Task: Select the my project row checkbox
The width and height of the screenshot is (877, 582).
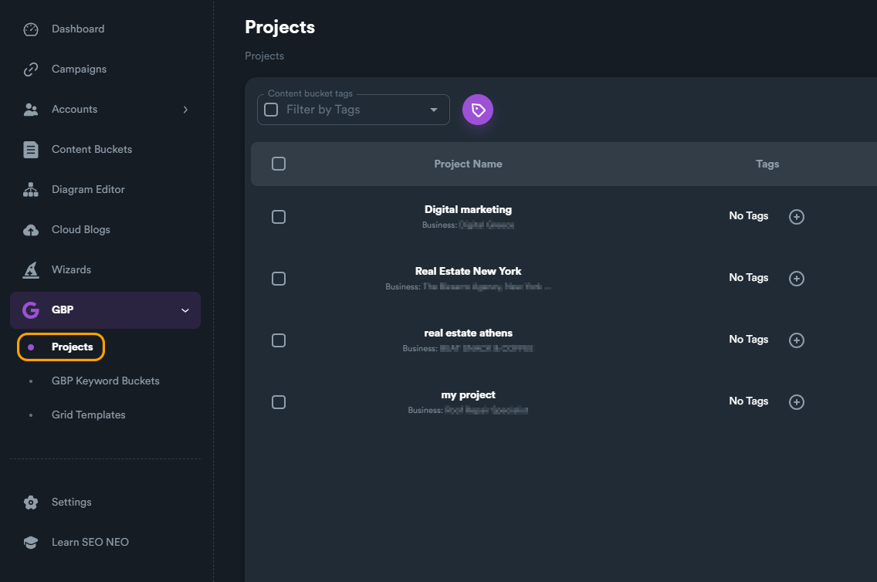Action: (x=279, y=402)
